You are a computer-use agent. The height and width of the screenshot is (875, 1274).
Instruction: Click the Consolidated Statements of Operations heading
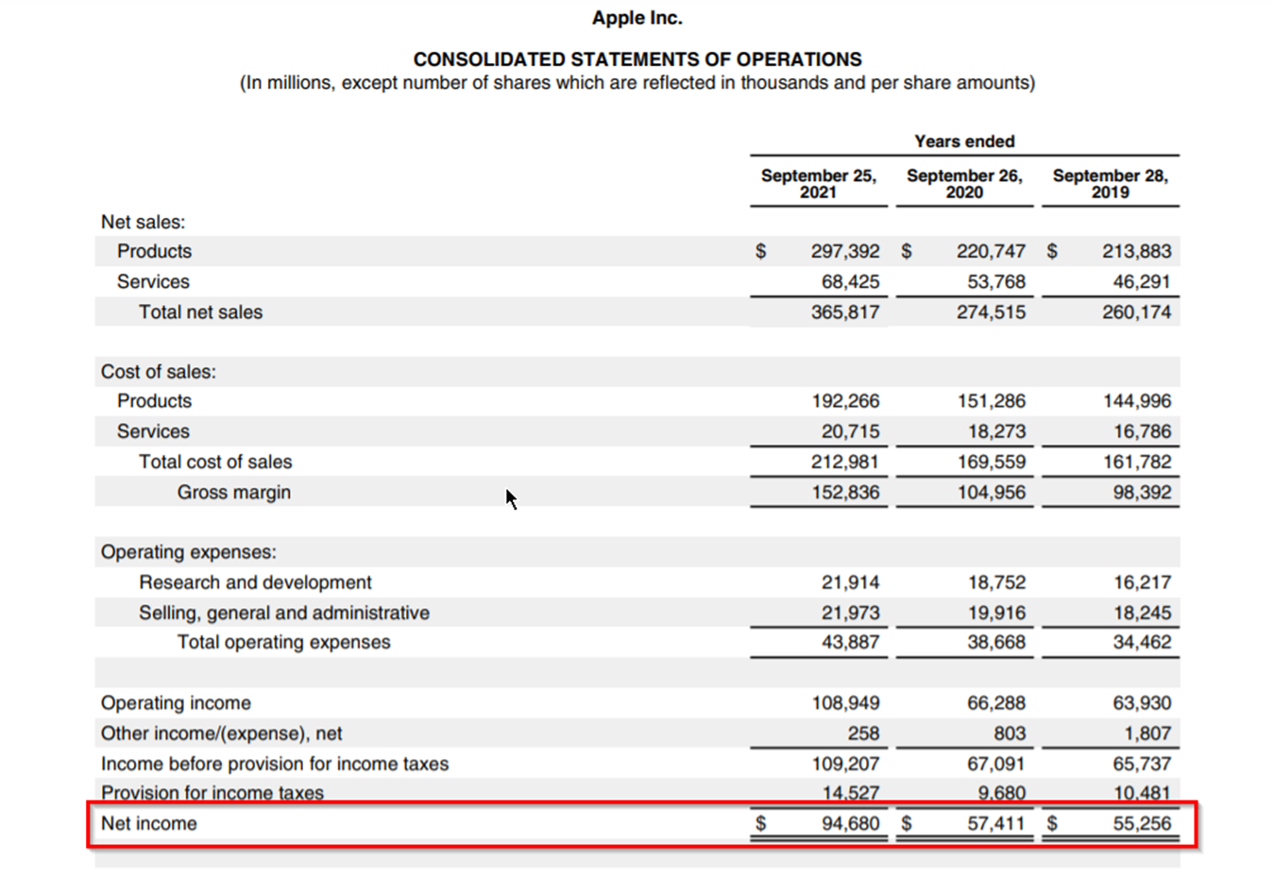[637, 59]
